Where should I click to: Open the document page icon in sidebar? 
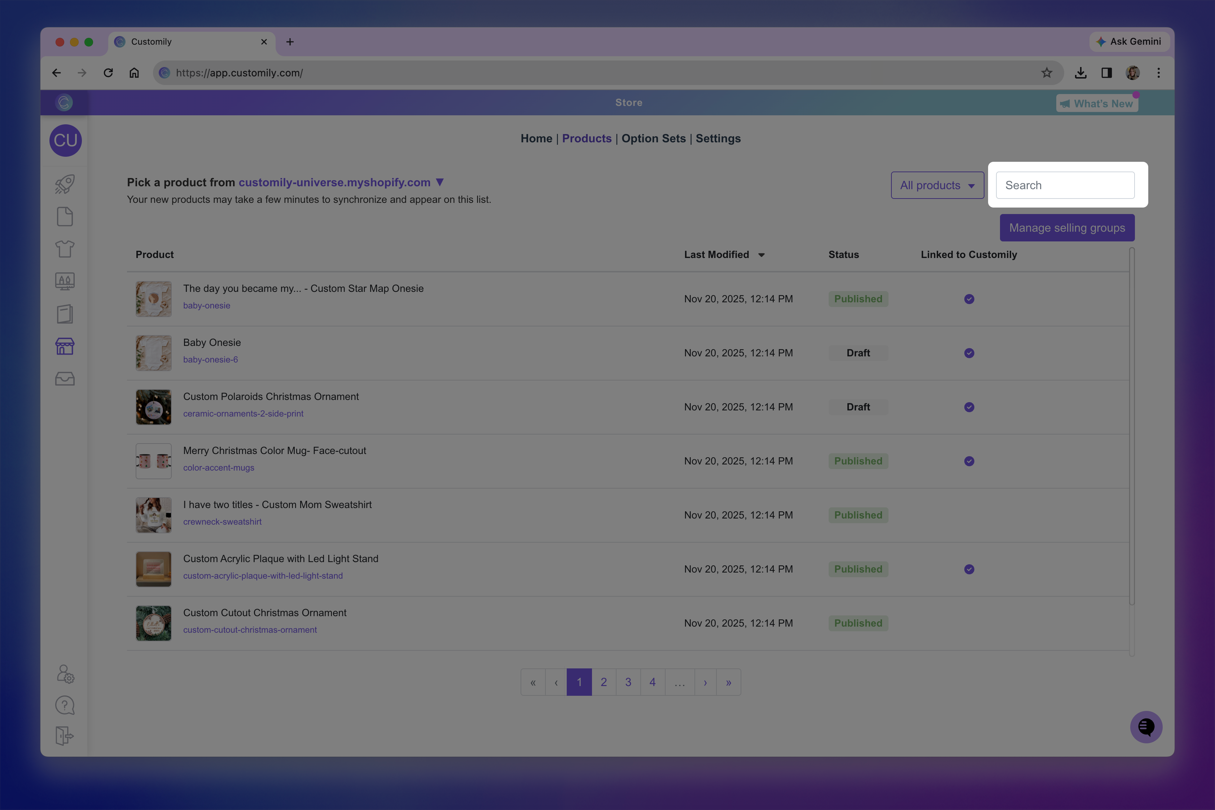click(x=65, y=217)
